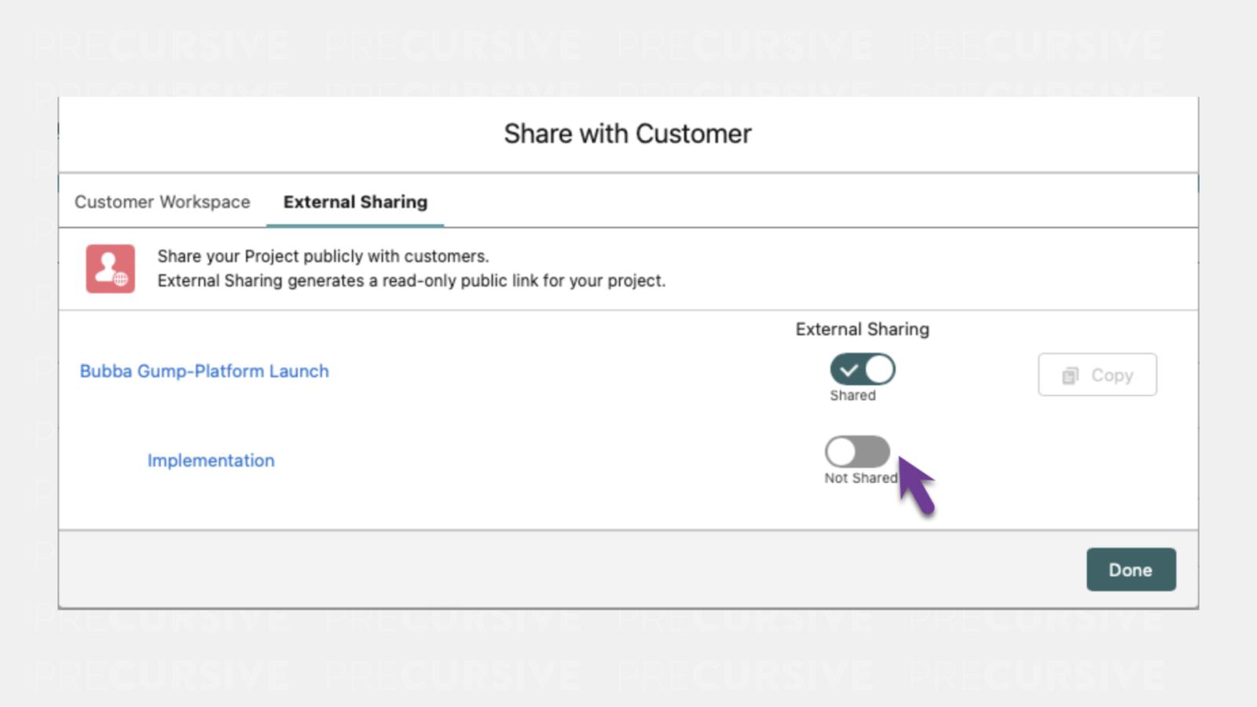Screen dimensions: 1257x707
Task: Click the External Sharing column header
Action: click(x=862, y=329)
